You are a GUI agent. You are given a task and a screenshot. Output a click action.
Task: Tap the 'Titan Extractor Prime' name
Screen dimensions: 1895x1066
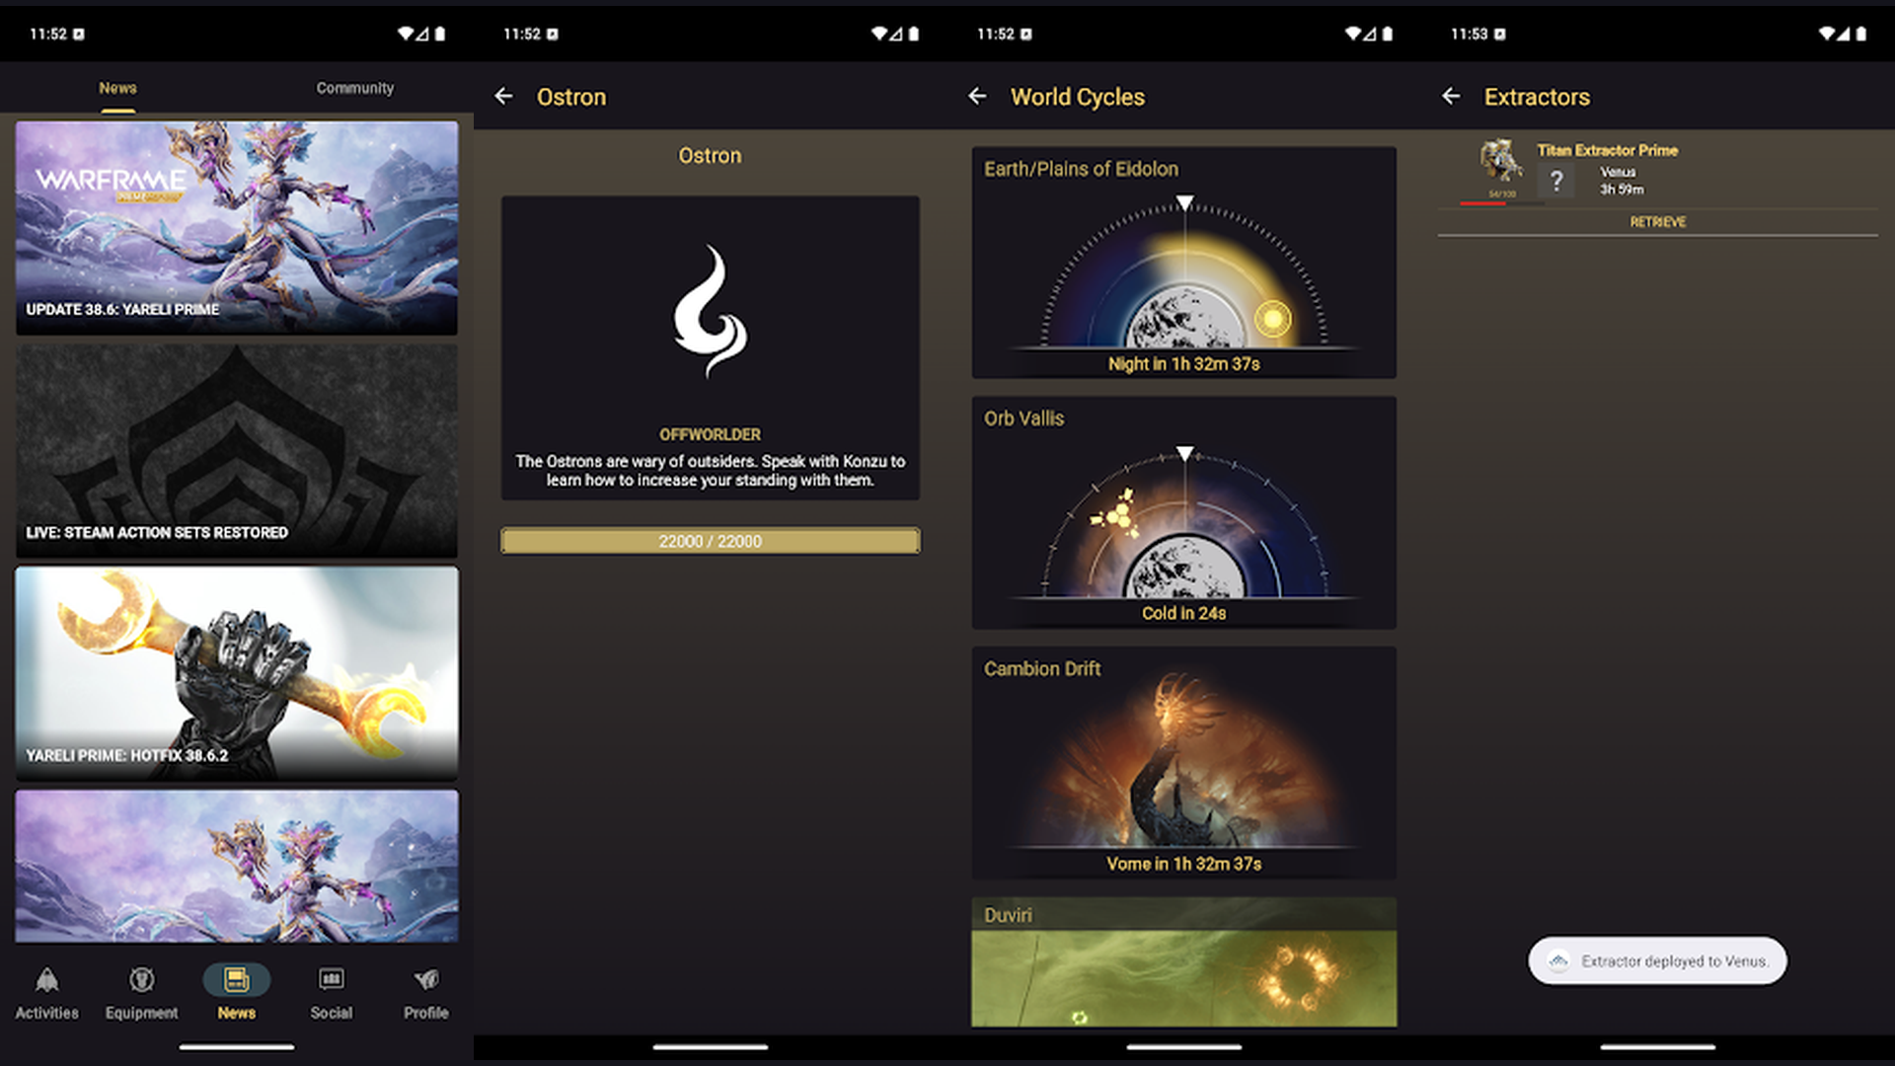[1607, 150]
